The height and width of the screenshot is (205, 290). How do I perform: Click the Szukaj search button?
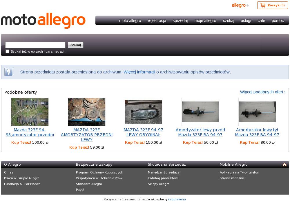[76, 45]
